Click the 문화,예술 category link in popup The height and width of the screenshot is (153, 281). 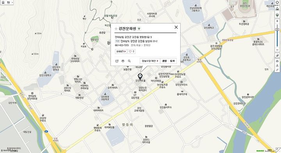[136, 45]
